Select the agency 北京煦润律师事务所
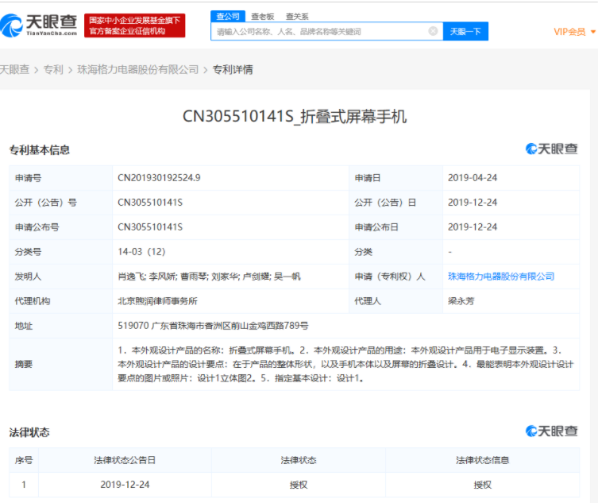This screenshot has width=598, height=503. 157,301
